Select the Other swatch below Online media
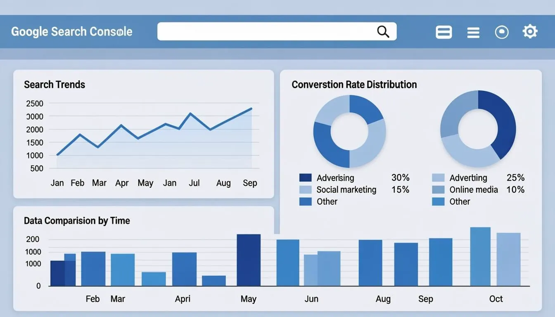Image resolution: width=555 pixels, height=317 pixels. click(438, 201)
